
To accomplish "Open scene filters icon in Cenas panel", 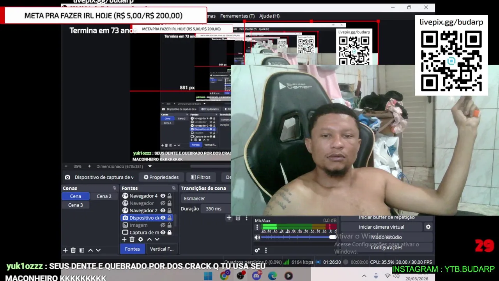I will (81, 250).
